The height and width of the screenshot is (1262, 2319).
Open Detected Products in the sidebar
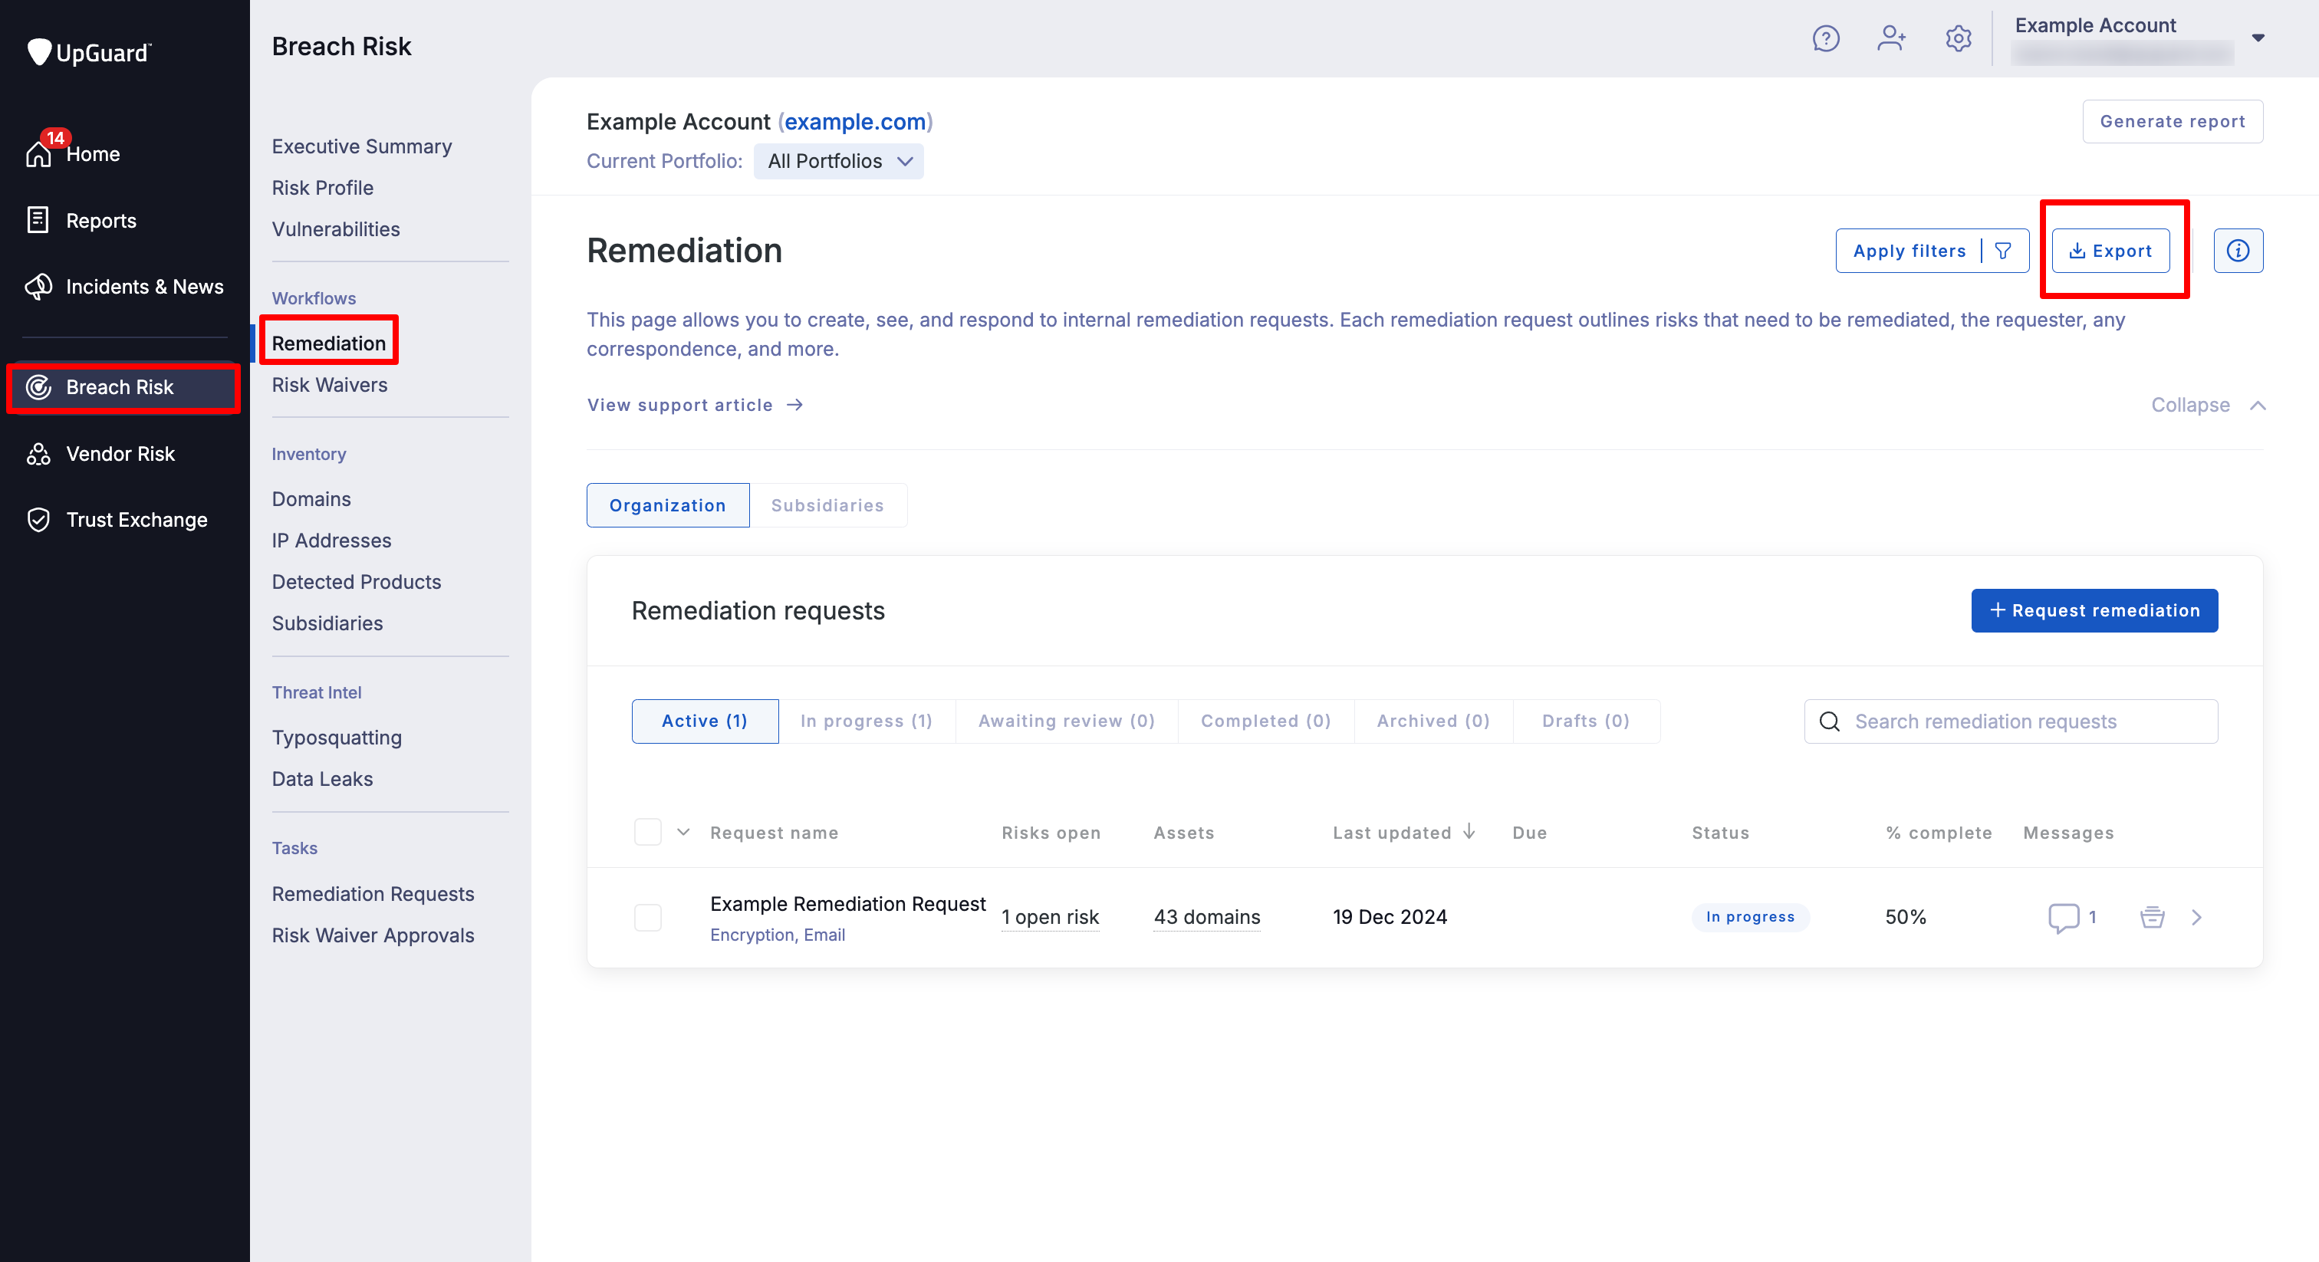[x=357, y=581]
